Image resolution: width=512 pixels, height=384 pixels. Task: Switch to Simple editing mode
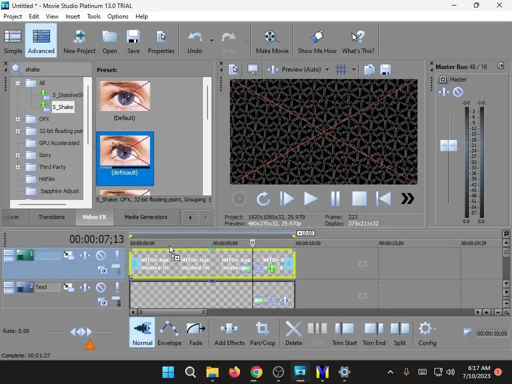click(x=13, y=41)
